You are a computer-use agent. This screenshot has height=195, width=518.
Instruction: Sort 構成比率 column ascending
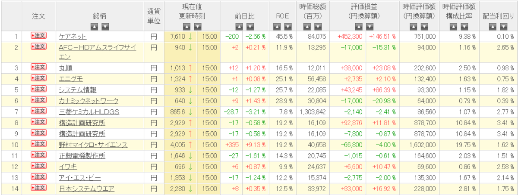[453, 27]
